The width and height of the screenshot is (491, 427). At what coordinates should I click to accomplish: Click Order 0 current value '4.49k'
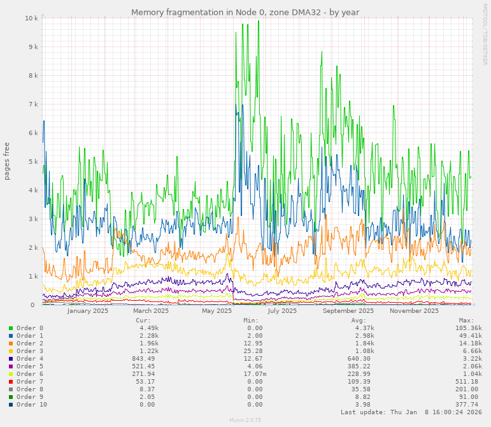tap(149, 328)
